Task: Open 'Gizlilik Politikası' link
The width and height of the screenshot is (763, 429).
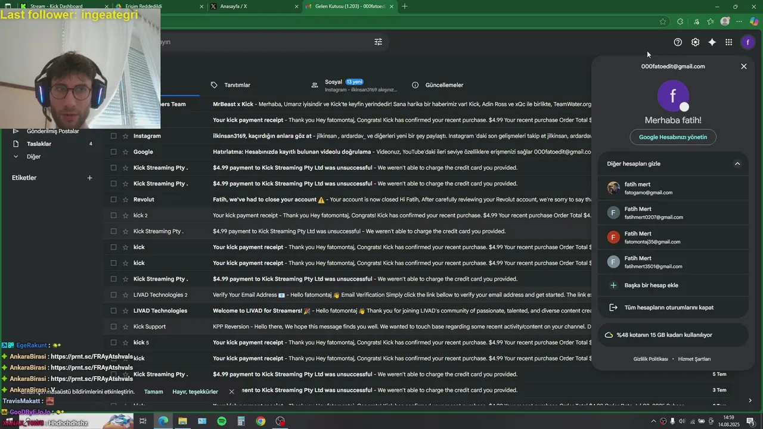Action: tap(650, 359)
